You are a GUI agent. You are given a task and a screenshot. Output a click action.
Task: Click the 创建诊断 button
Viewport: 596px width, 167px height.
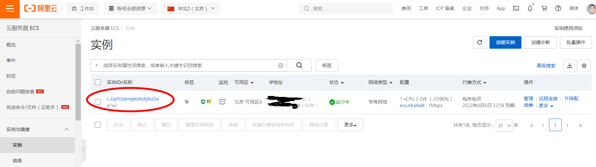click(541, 42)
